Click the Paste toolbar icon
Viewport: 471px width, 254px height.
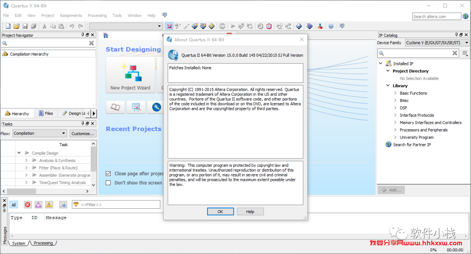click(61, 27)
